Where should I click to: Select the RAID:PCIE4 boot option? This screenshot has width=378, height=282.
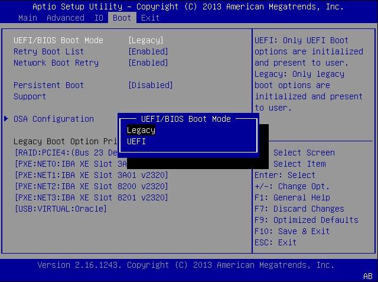click(x=65, y=153)
